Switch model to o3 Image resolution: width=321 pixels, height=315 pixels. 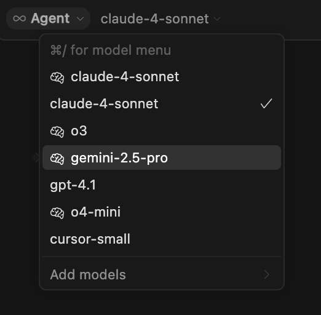[x=162, y=130]
